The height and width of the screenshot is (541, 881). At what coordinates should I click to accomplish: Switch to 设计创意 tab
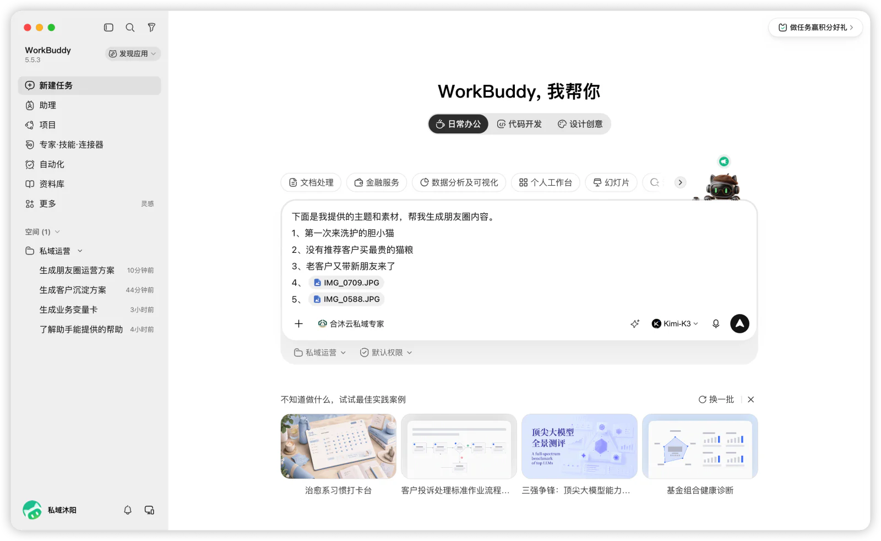pos(580,124)
